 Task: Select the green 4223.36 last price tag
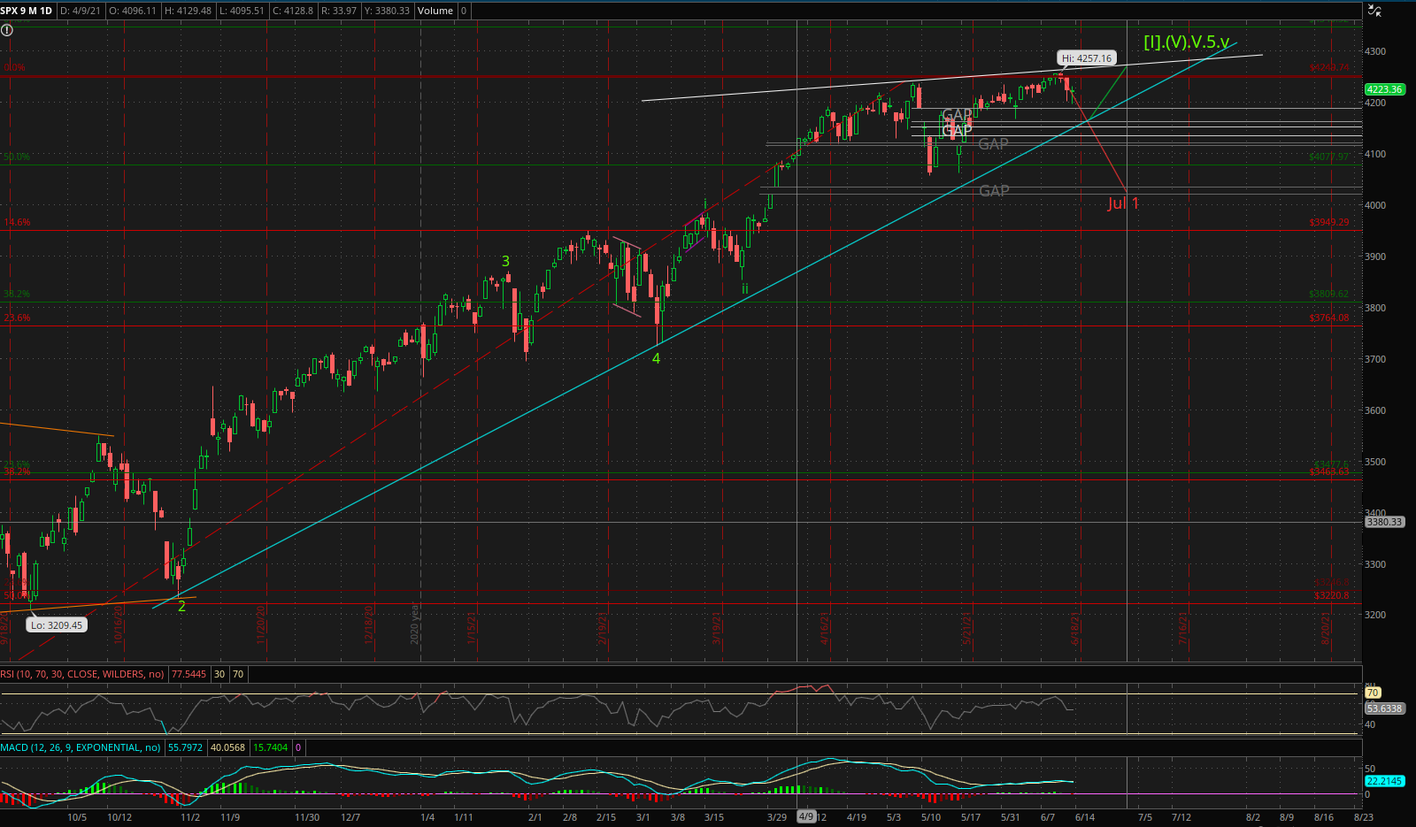pyautogui.click(x=1384, y=89)
